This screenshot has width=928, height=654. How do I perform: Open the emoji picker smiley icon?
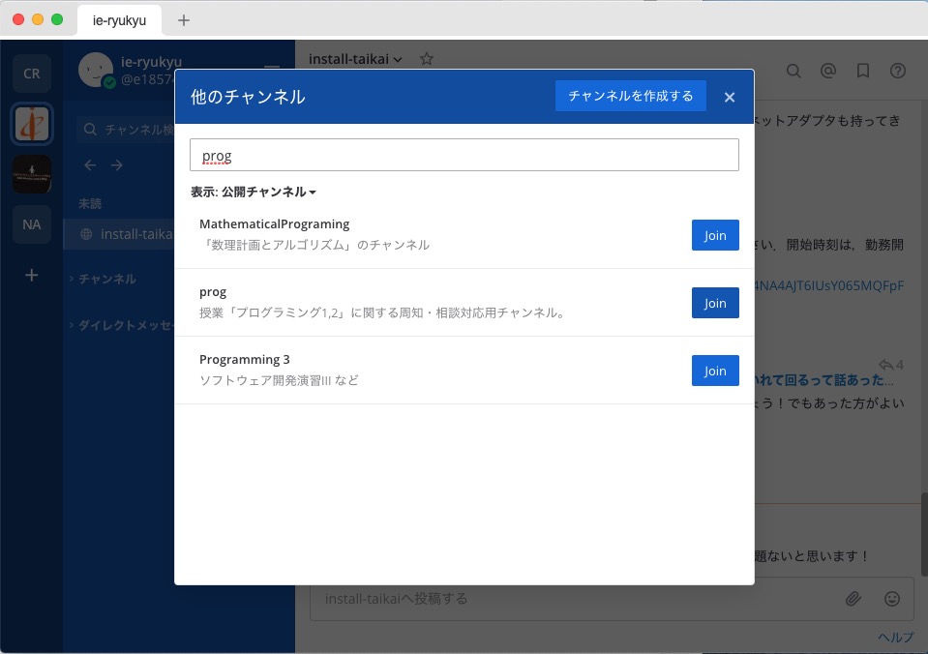coord(892,599)
